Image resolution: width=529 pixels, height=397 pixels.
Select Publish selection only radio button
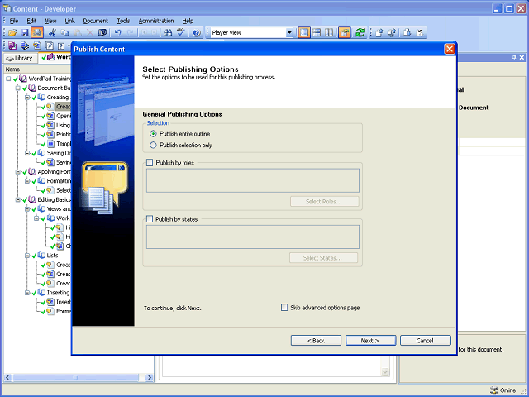153,146
